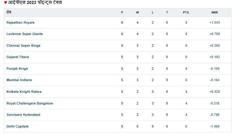Click the L losses column header
The width and height of the screenshot is (233, 135).
[x=152, y=12]
